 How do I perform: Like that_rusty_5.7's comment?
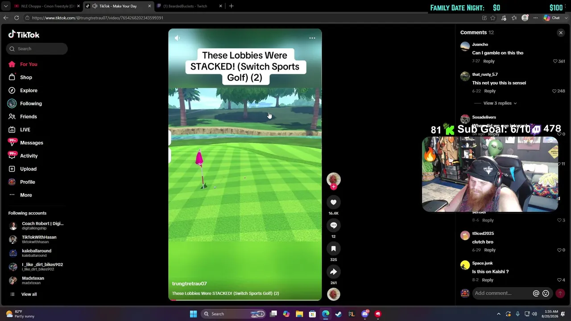point(554,91)
